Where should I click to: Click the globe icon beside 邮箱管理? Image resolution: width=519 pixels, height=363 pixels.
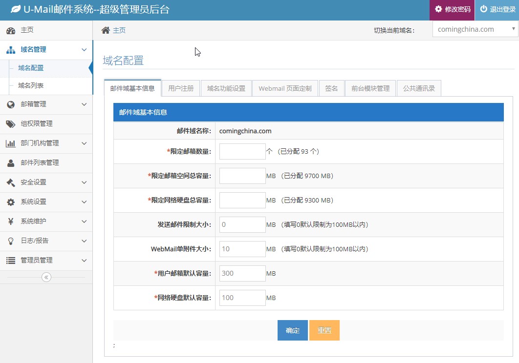point(11,104)
